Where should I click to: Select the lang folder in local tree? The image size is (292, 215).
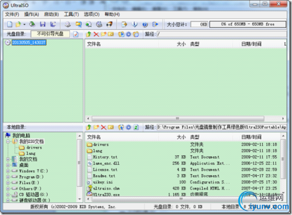pyautogui.click(x=31, y=153)
